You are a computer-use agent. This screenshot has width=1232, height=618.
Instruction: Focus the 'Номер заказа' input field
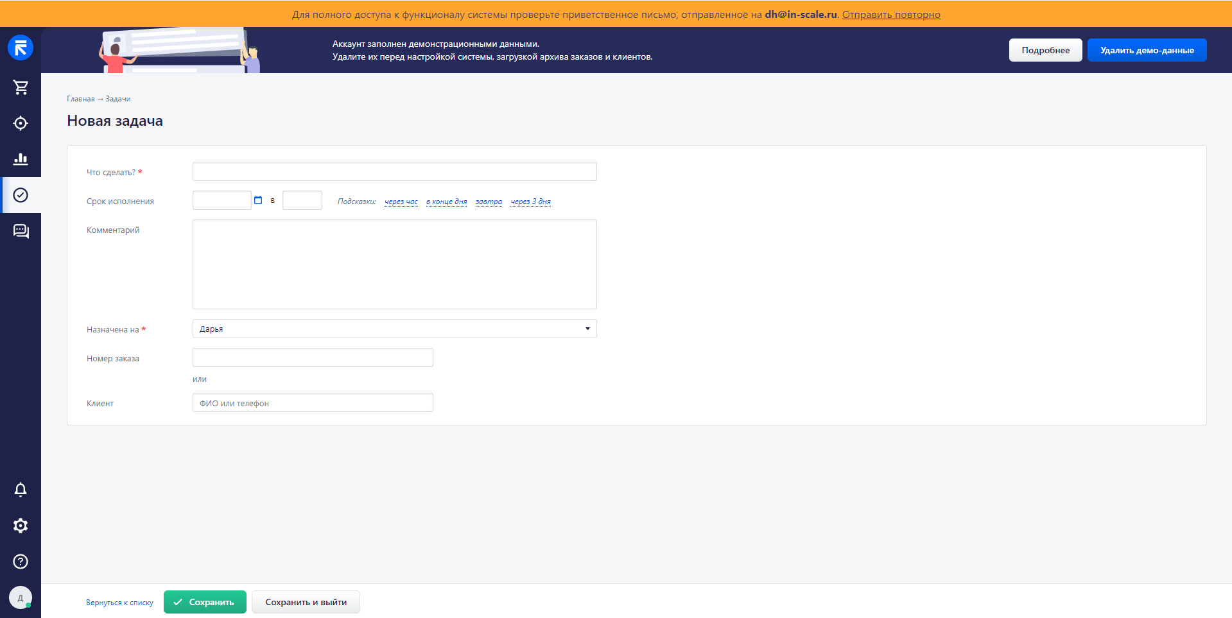313,357
